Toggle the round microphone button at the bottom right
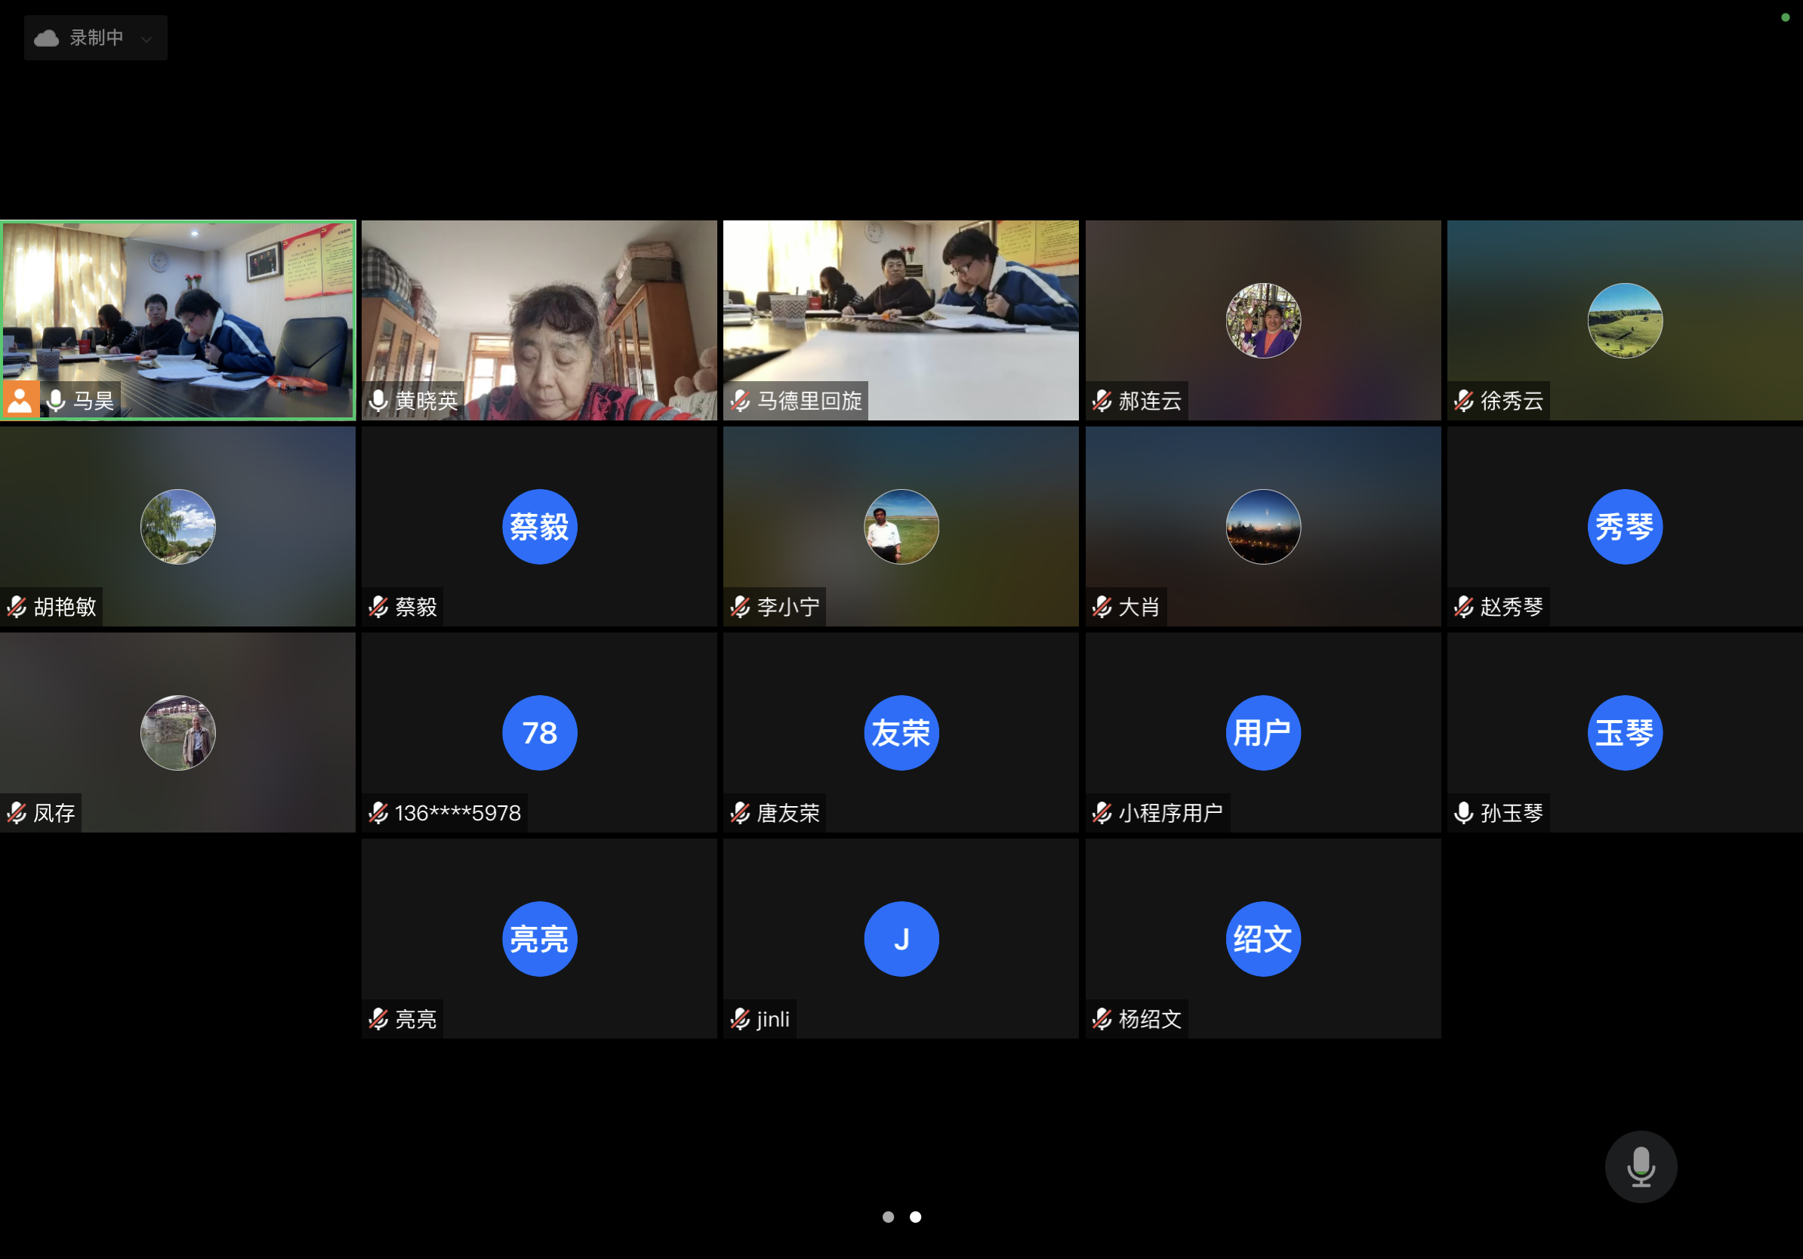Viewport: 1803px width, 1259px height. point(1641,1166)
